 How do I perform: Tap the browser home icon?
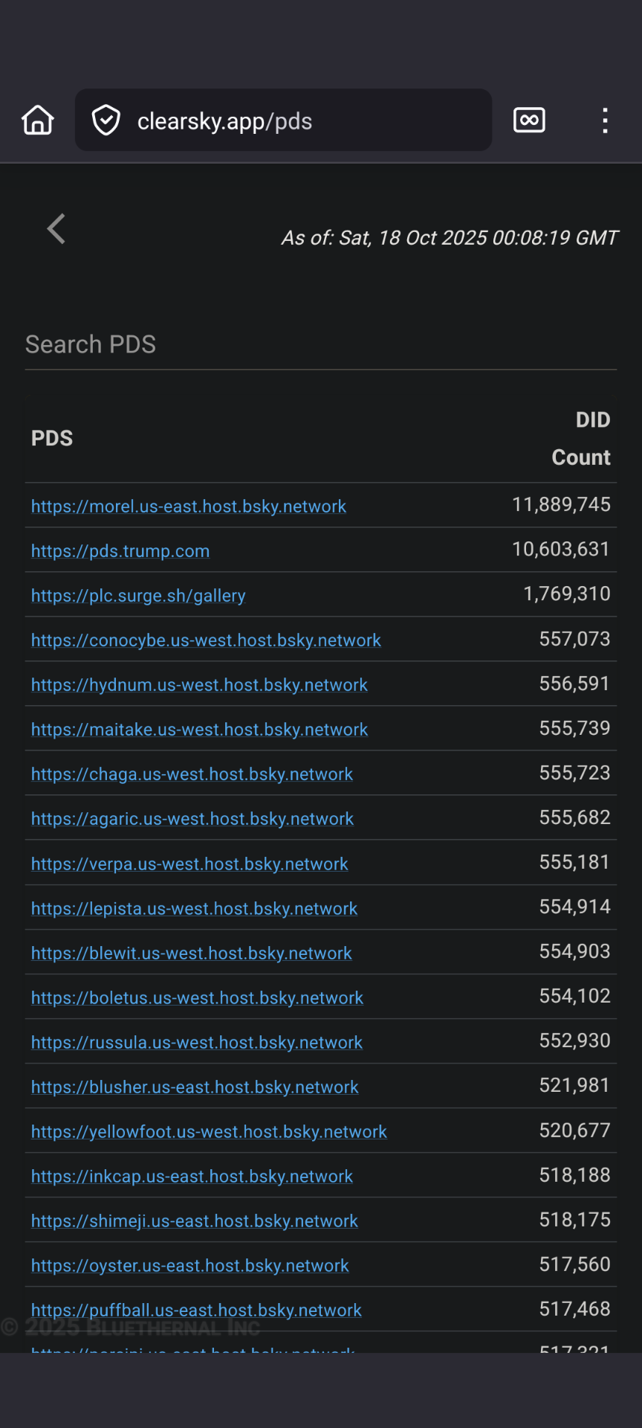coord(38,120)
